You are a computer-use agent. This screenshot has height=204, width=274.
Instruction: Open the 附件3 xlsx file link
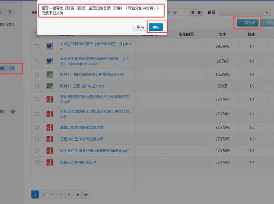coord(92,74)
